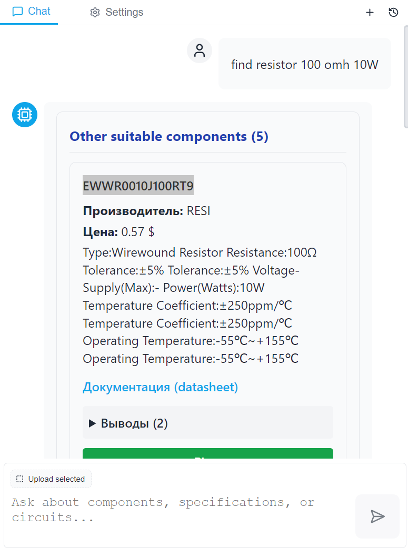Click the chat bubble icon in tab
This screenshot has width=408, height=548.
(18, 12)
